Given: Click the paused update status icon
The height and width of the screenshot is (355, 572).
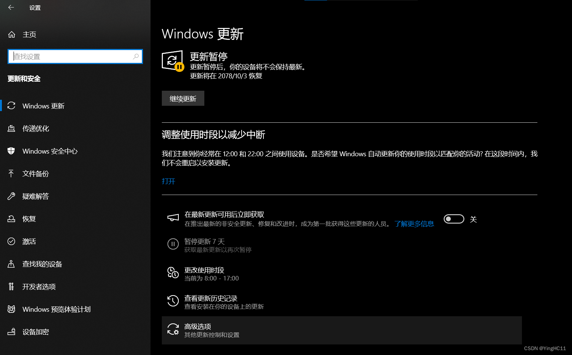Looking at the screenshot, I should pyautogui.click(x=173, y=61).
